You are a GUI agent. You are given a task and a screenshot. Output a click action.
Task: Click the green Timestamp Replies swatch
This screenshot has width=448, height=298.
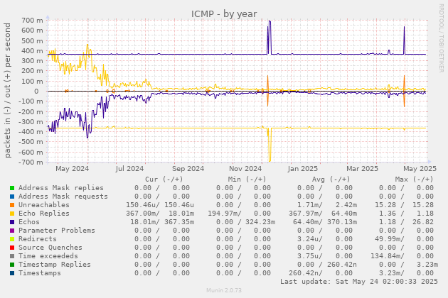[12, 265]
